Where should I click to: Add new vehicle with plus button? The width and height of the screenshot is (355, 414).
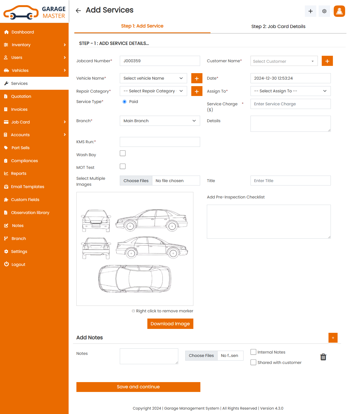tap(197, 78)
